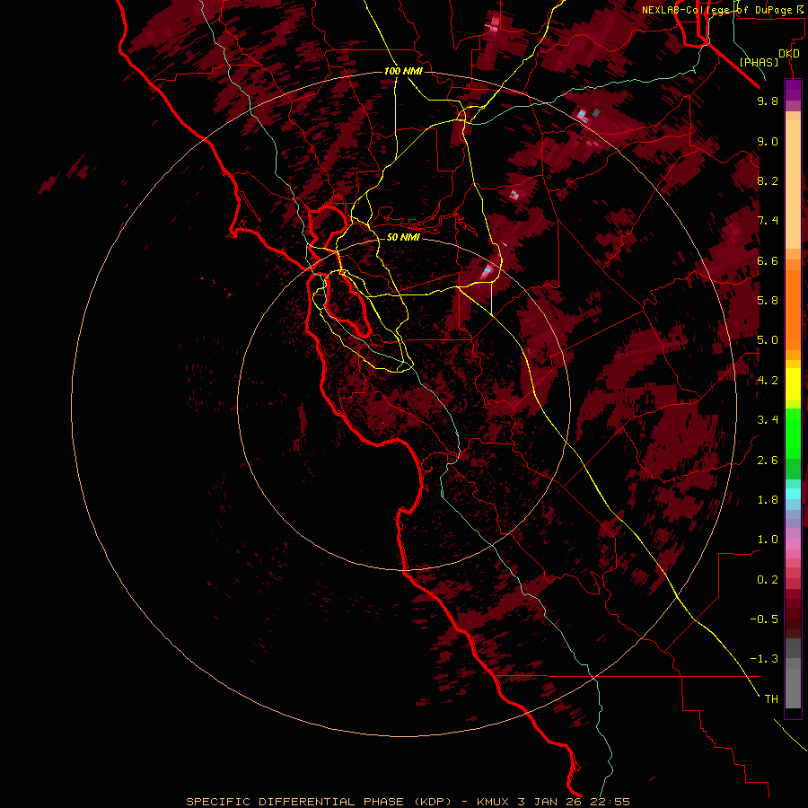Click the 7.4 scale label
Screen dimensions: 808x808
[x=768, y=221]
